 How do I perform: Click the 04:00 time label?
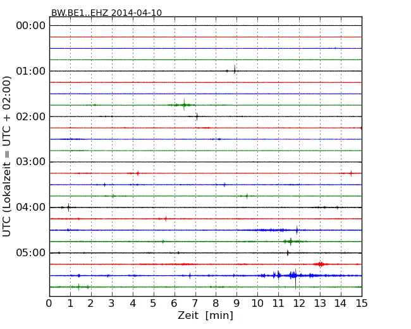tap(31, 208)
